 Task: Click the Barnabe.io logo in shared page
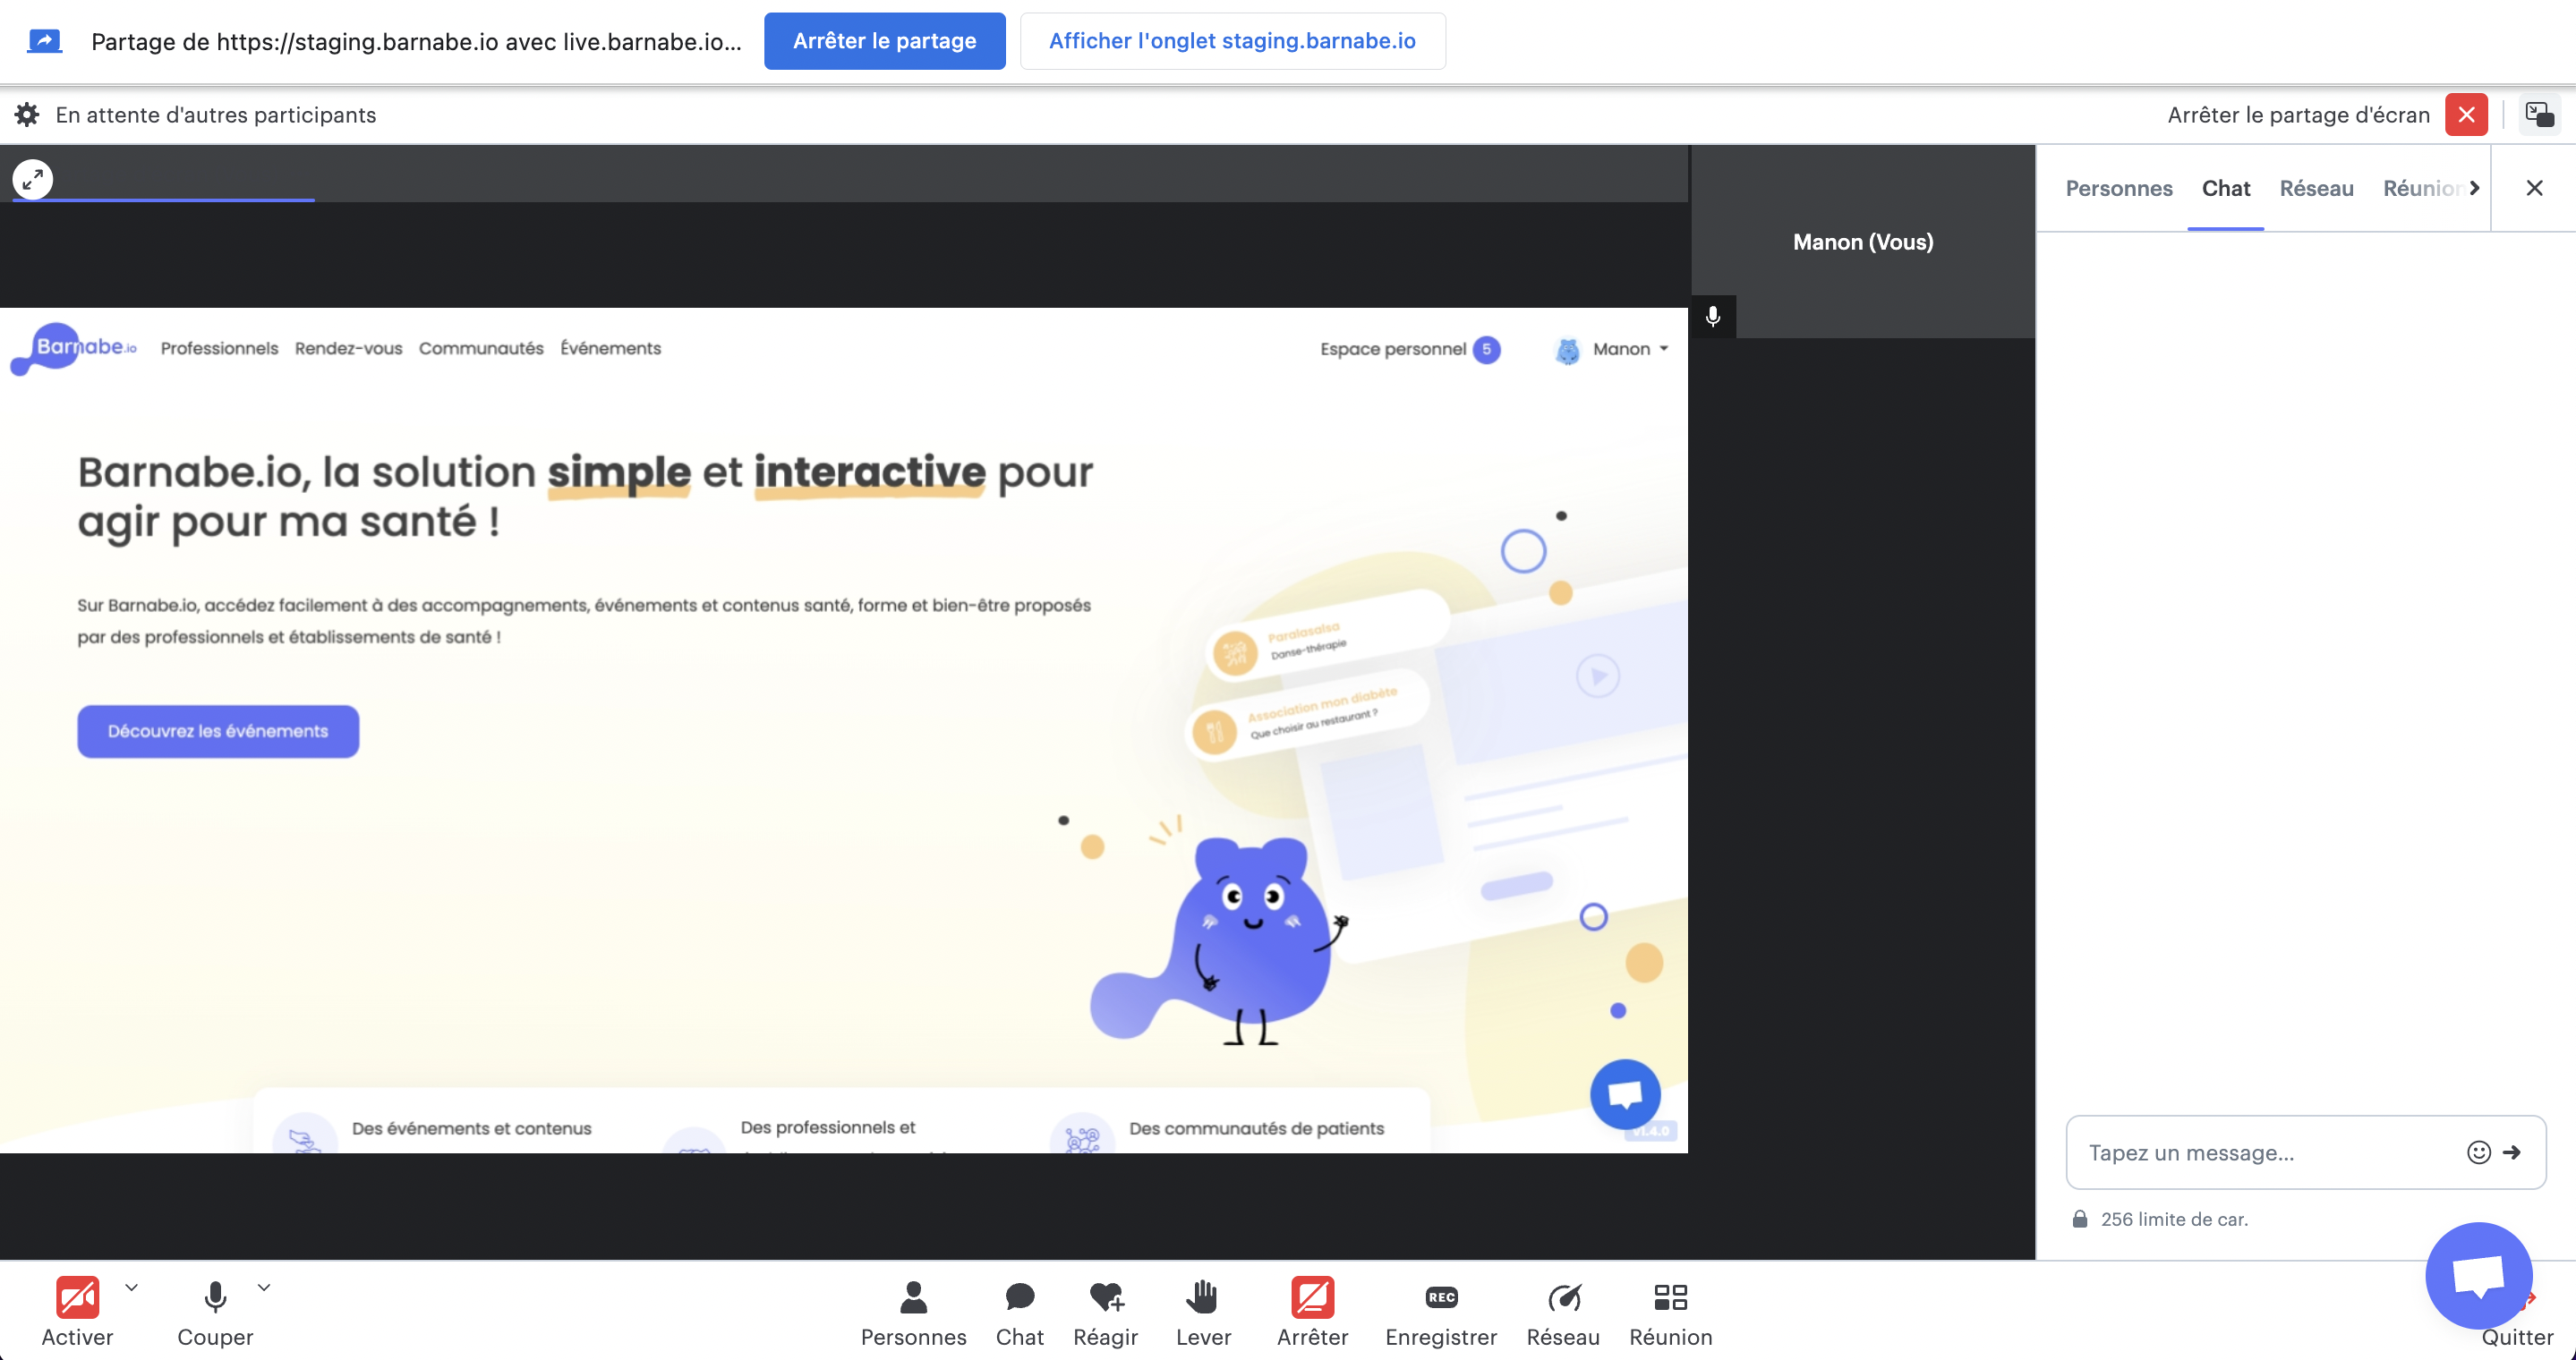pyautogui.click(x=74, y=348)
